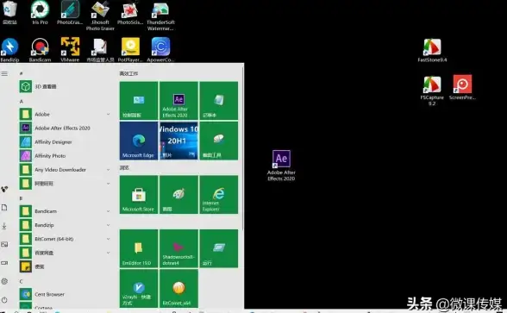
Task: Open Pictures from Start sidebar
Action: tap(4, 245)
